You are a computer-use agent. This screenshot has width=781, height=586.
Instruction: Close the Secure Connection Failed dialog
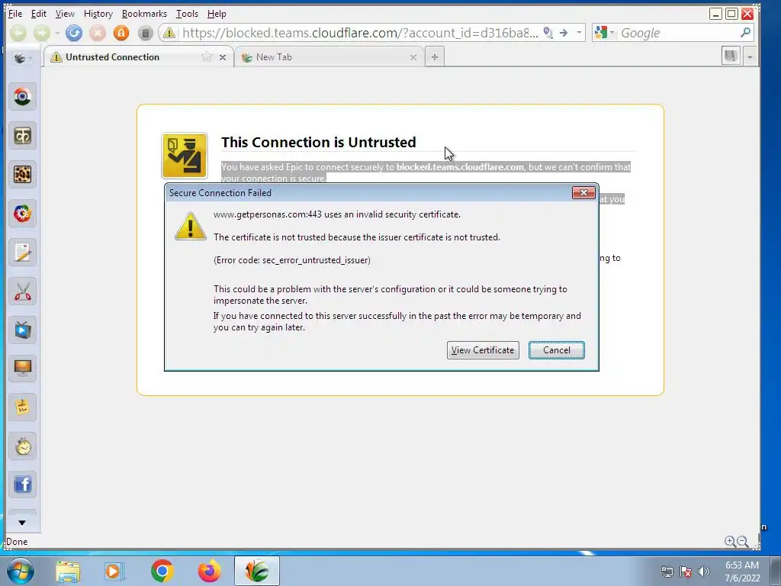[x=583, y=192]
